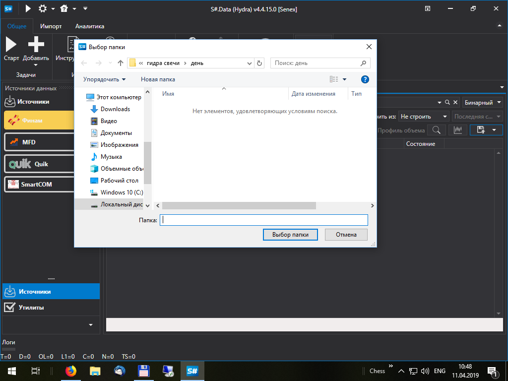The image size is (508, 381).
Task: Switch to the Импорт ribbon tab
Action: [51, 26]
